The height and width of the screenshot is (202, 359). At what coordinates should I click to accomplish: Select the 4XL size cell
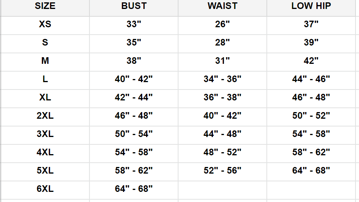(x=45, y=152)
